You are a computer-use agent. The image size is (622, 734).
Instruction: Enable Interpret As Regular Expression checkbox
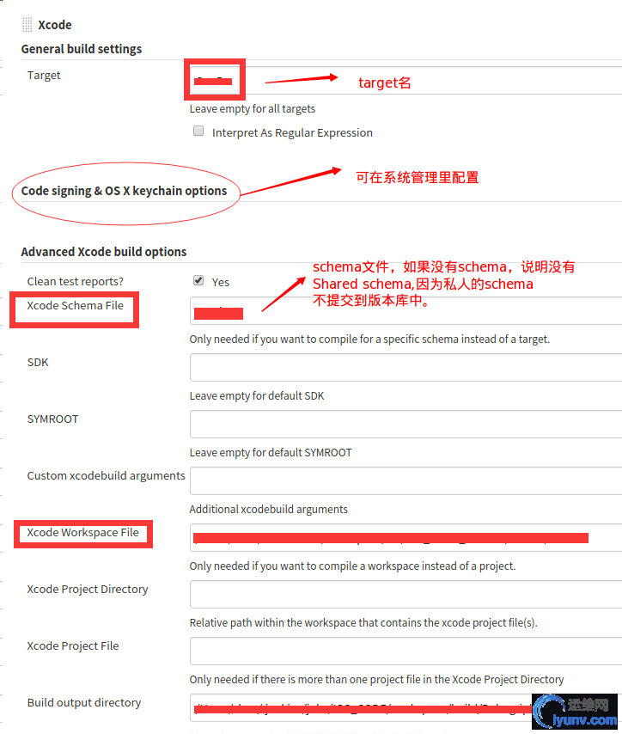coord(198,131)
